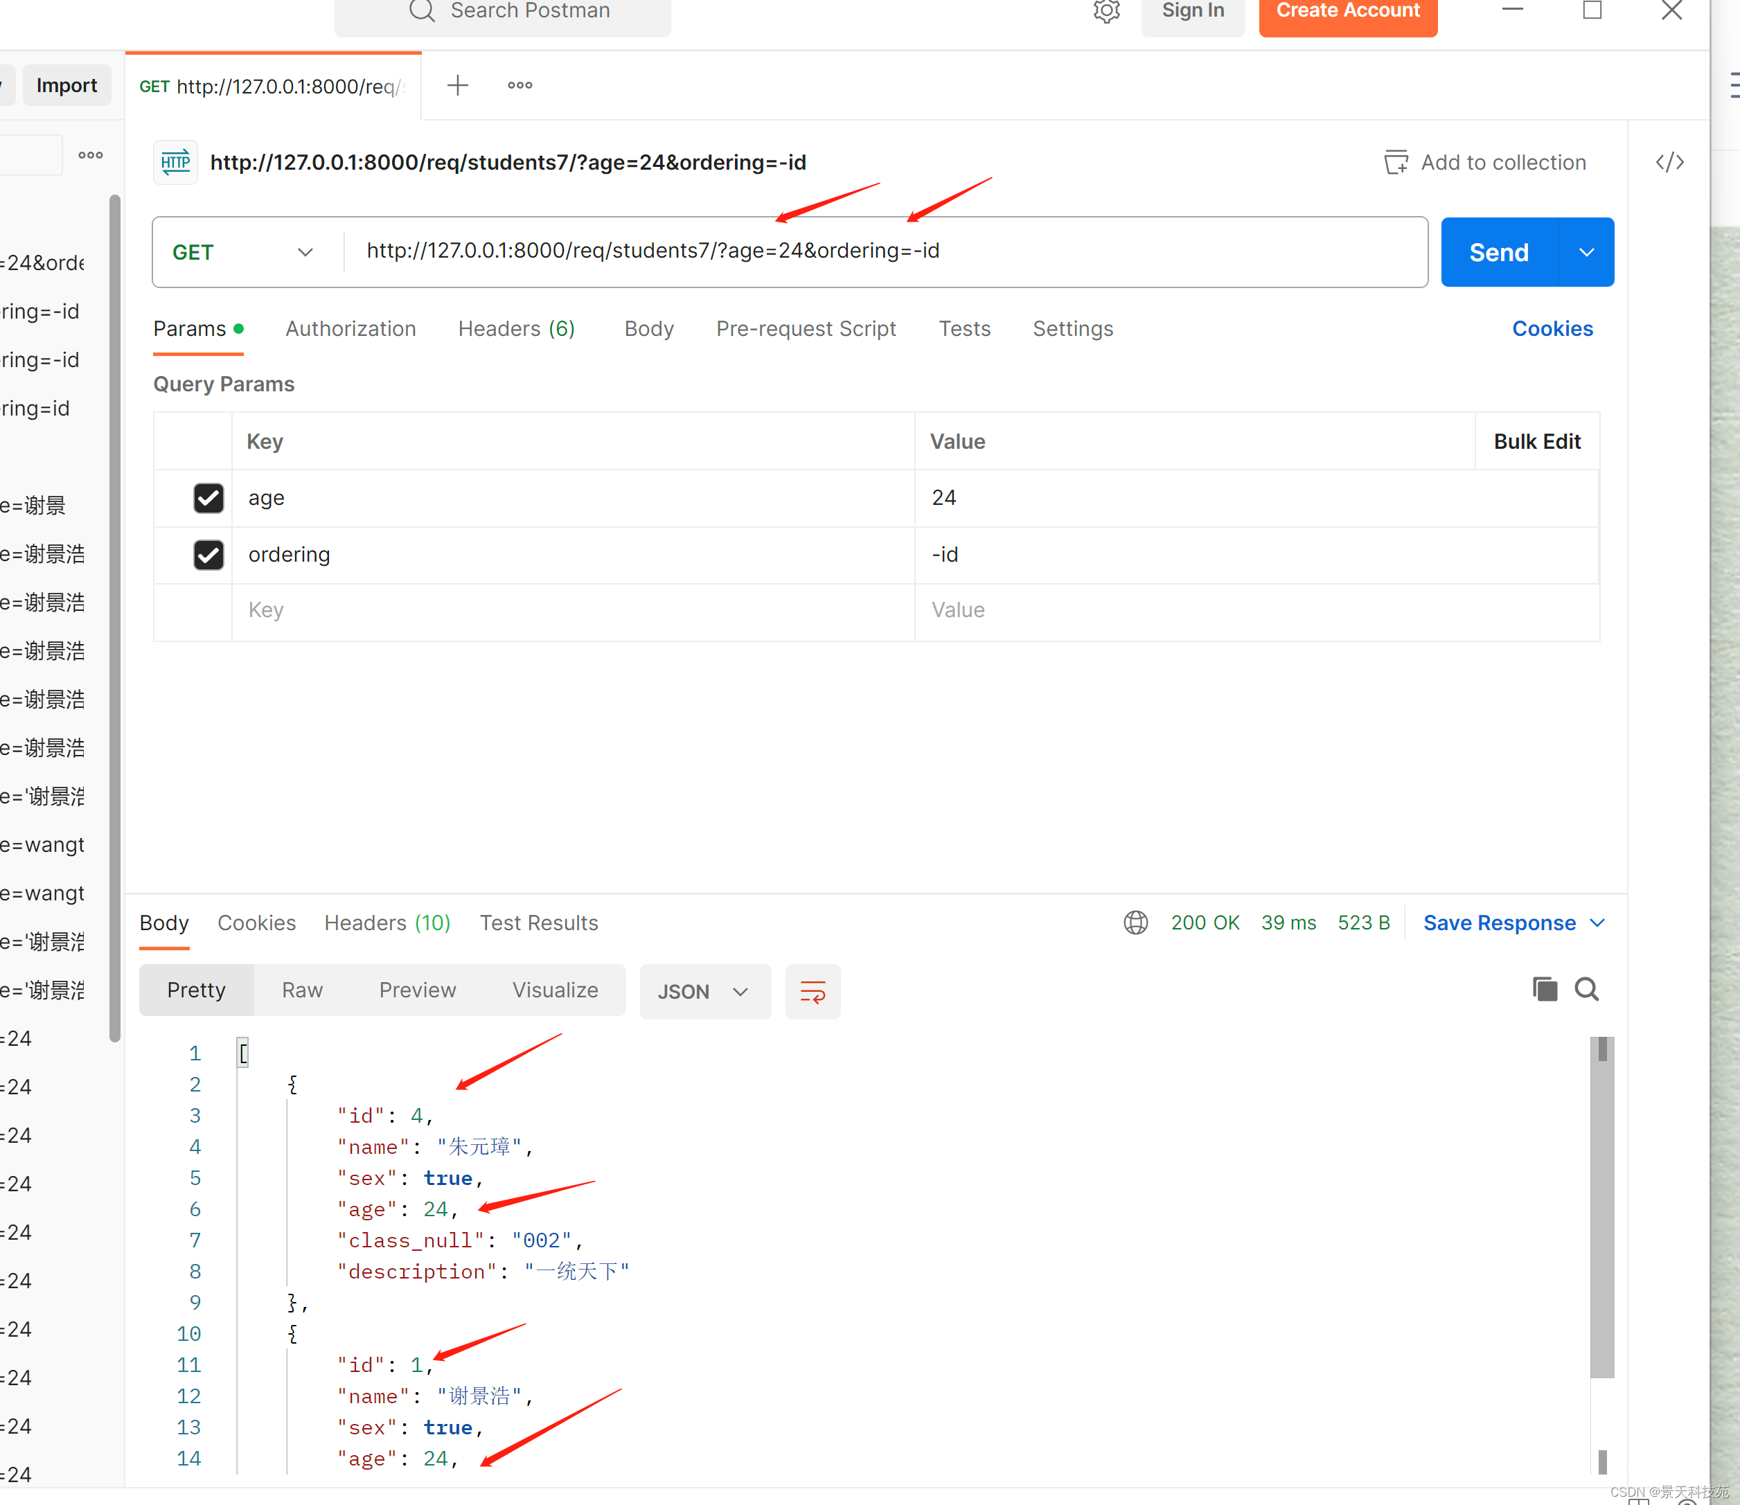This screenshot has height=1505, width=1740.
Task: Select the GET request tab in tab bar
Action: 273,86
